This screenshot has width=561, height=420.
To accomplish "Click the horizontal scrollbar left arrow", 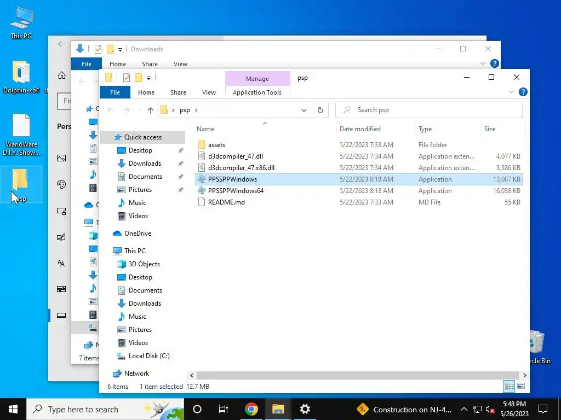I will click(192, 375).
